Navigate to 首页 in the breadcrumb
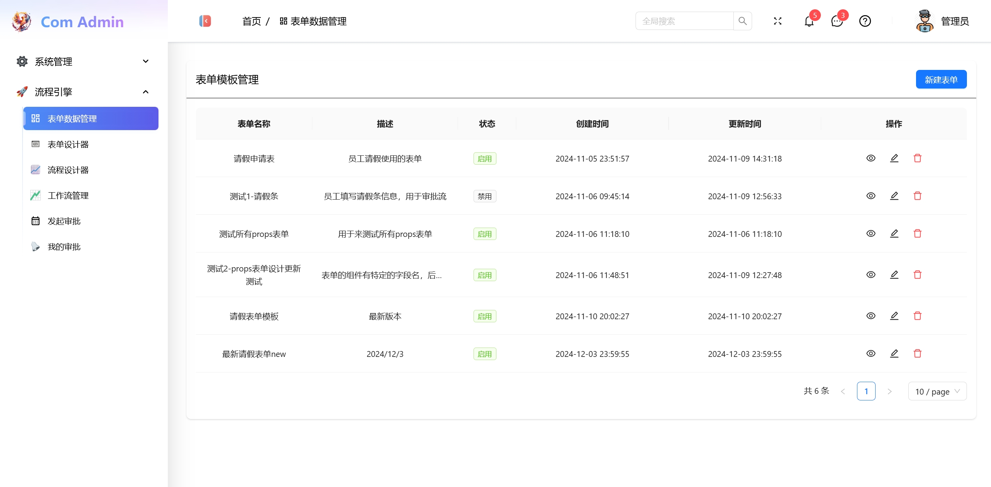Image resolution: width=991 pixels, height=487 pixels. (x=251, y=21)
